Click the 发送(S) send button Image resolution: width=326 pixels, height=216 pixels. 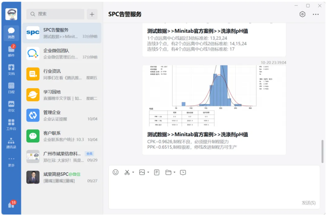pyautogui.click(x=308, y=203)
